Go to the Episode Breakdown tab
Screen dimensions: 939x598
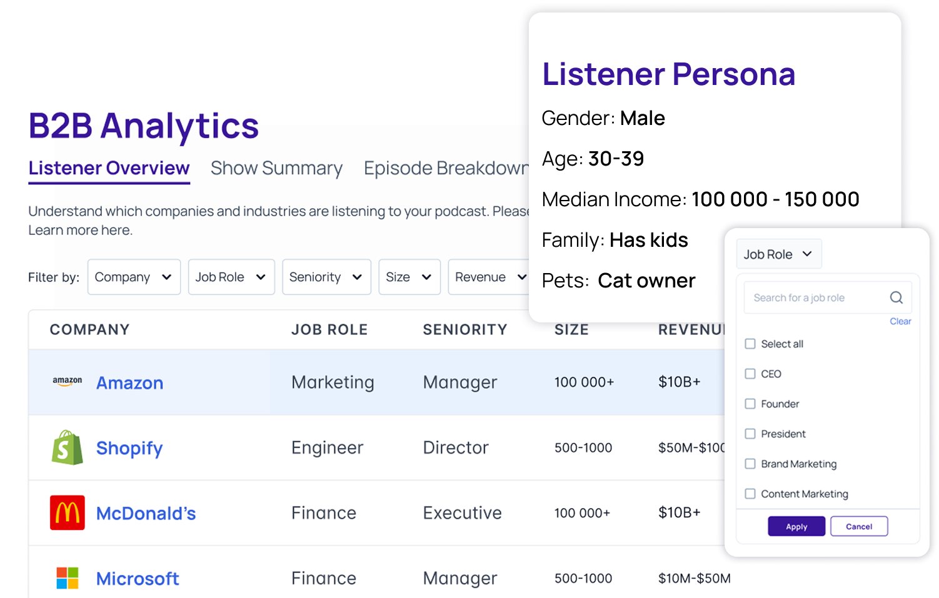point(446,168)
